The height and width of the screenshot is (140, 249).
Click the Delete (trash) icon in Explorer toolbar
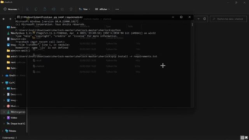point(71,9)
